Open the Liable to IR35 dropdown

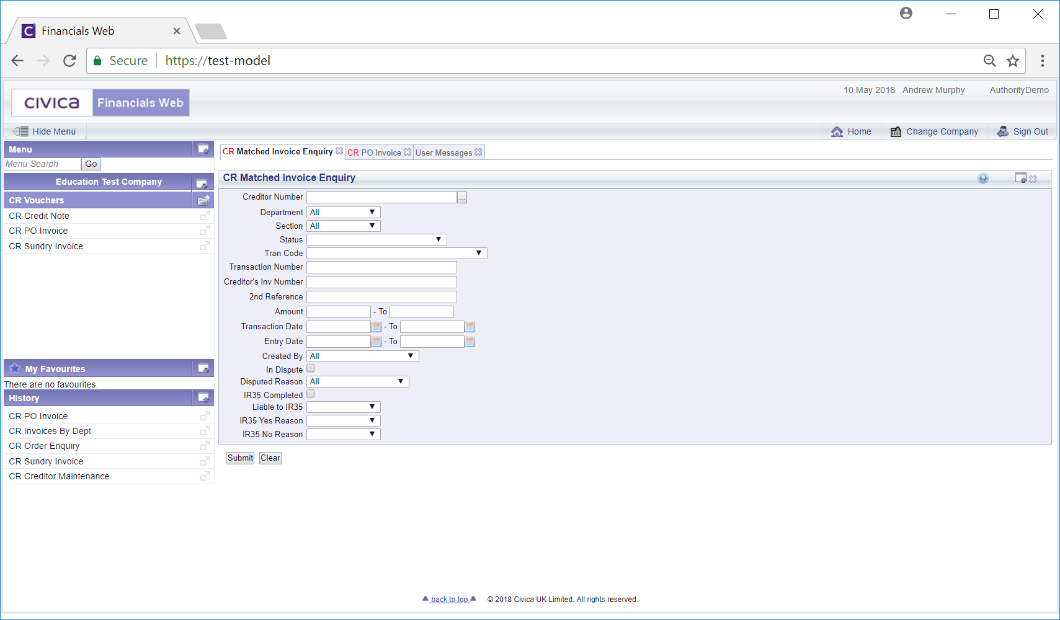[344, 407]
